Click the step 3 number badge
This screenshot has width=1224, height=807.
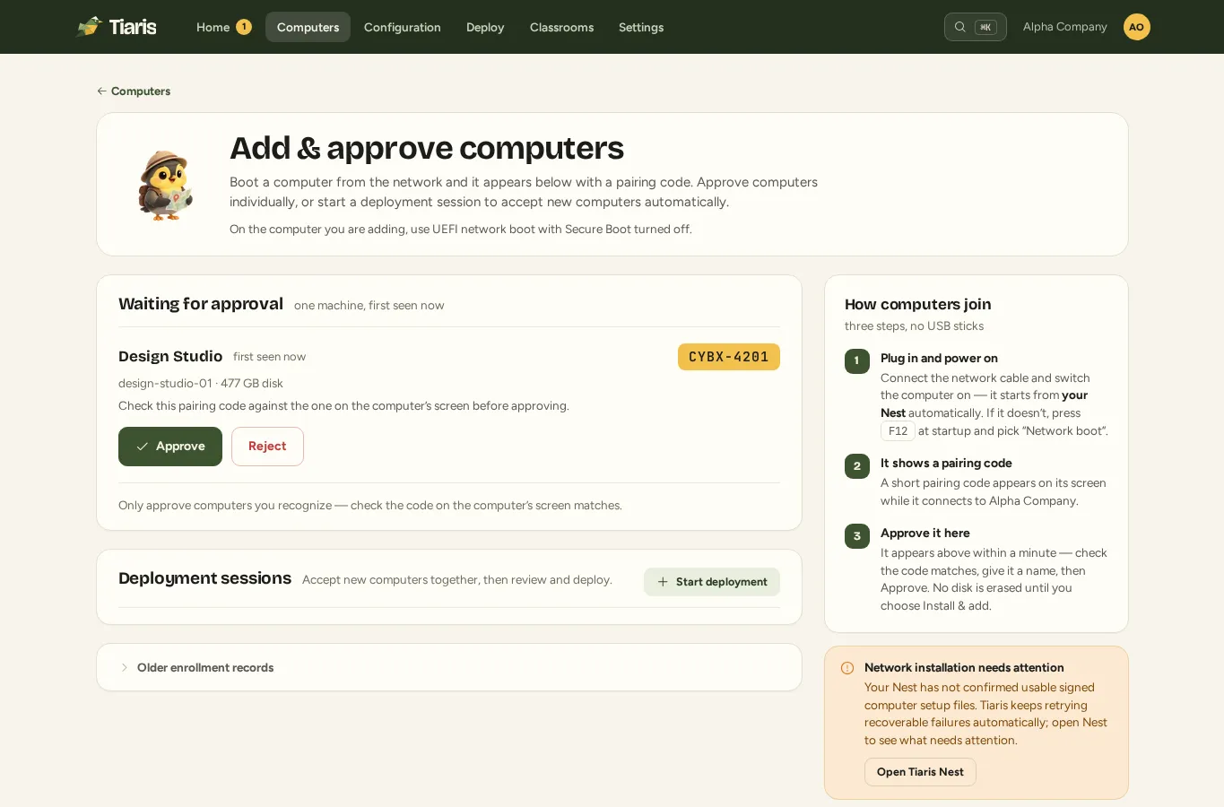857,536
